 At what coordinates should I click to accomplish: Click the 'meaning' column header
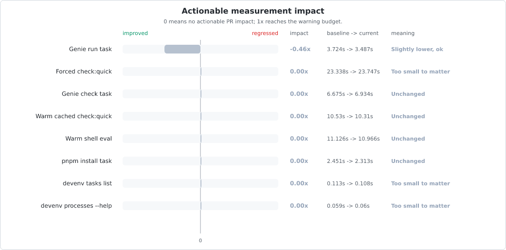click(403, 33)
